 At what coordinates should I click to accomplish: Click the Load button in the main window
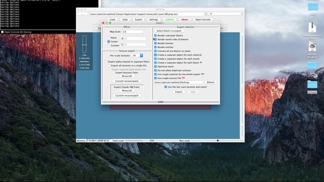tap(112, 19)
